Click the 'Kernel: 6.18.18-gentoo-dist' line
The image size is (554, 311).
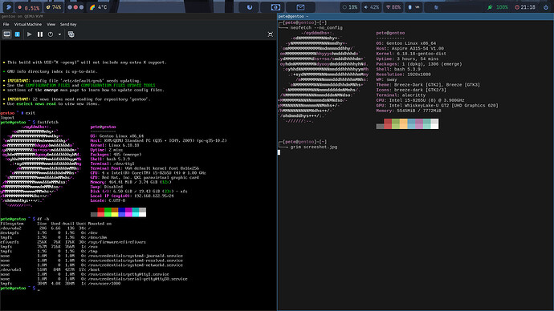pos(411,54)
